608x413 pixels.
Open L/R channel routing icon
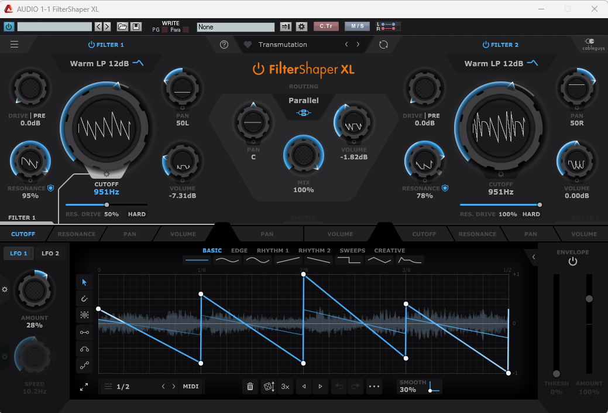pos(389,27)
